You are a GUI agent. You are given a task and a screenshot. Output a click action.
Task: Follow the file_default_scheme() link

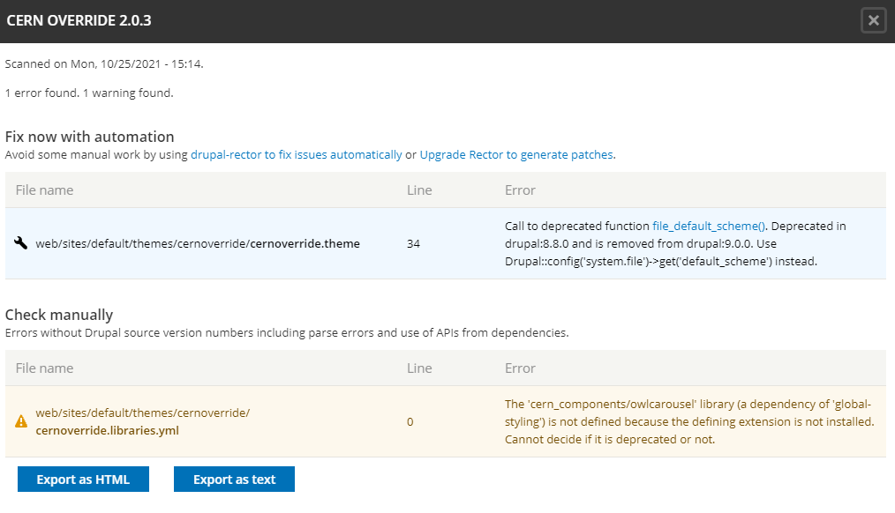[x=709, y=226]
